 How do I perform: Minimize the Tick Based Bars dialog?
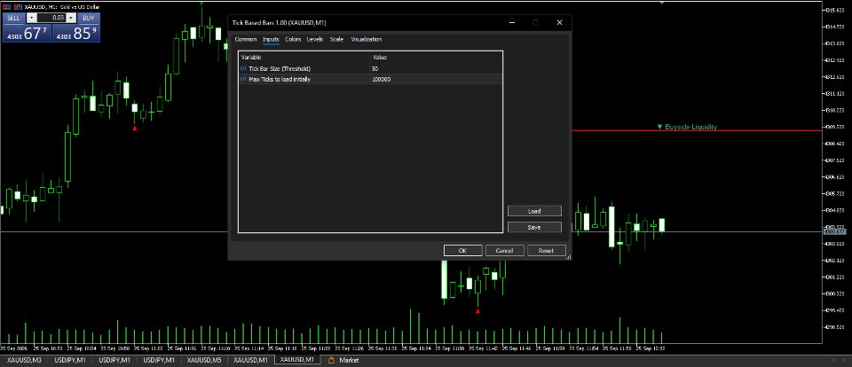point(512,23)
